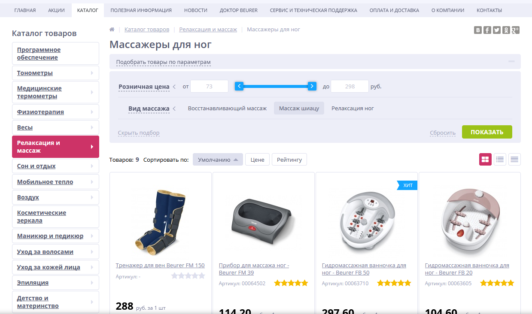Image resolution: width=532 pixels, height=314 pixels.
Task: Open 'Каталог товаров' breadcrumb link
Action: tap(147, 30)
